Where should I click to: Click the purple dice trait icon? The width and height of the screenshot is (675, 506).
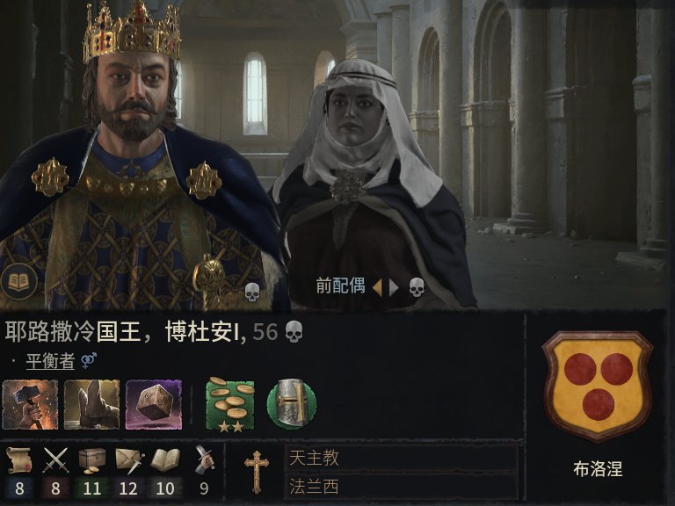(x=154, y=404)
